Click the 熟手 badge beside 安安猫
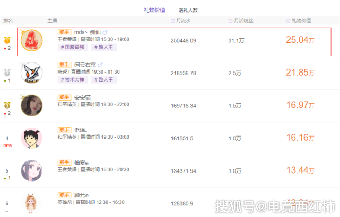340x217 pixels. coord(64,97)
